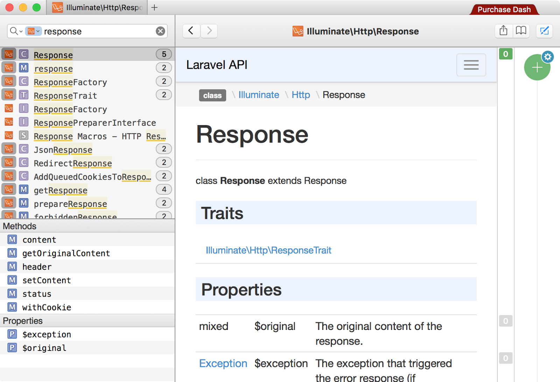Go forward with the right arrow

209,31
